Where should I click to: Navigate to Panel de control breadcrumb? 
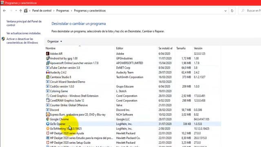pos(42,11)
